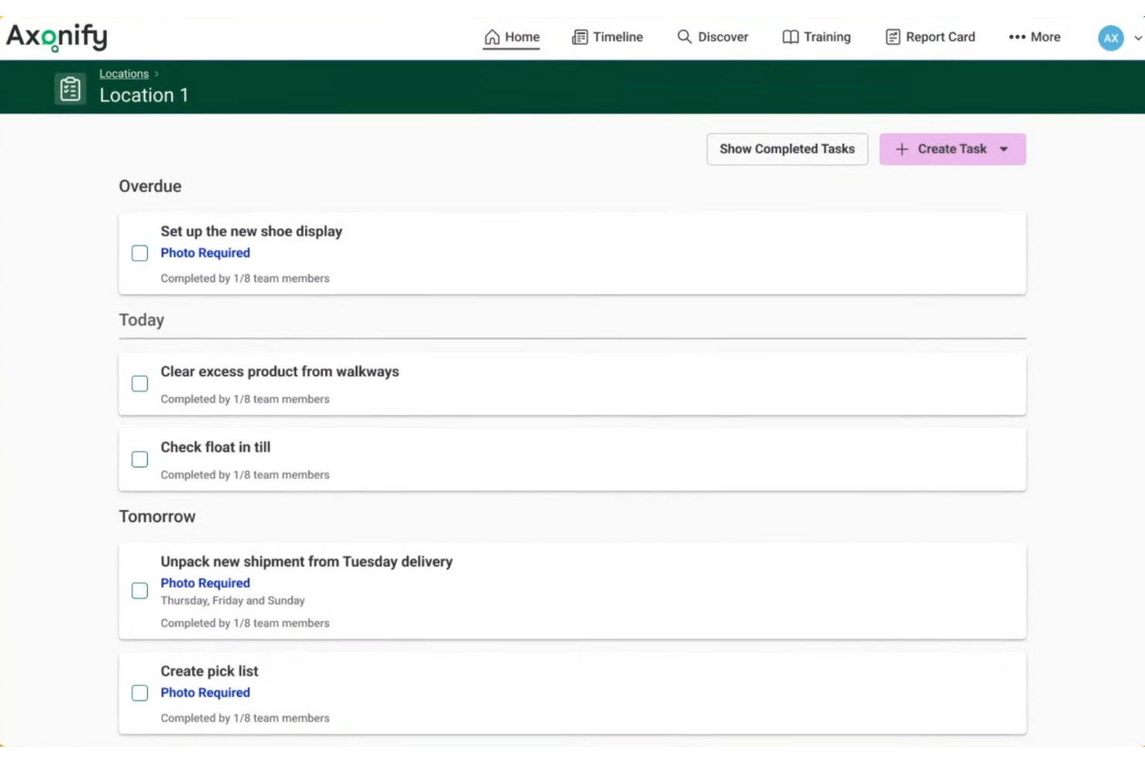
Task: Click the Show Completed Tasks button
Action: click(x=787, y=148)
